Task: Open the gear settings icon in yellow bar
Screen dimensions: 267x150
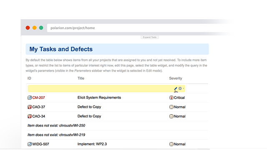Action: 180,88
